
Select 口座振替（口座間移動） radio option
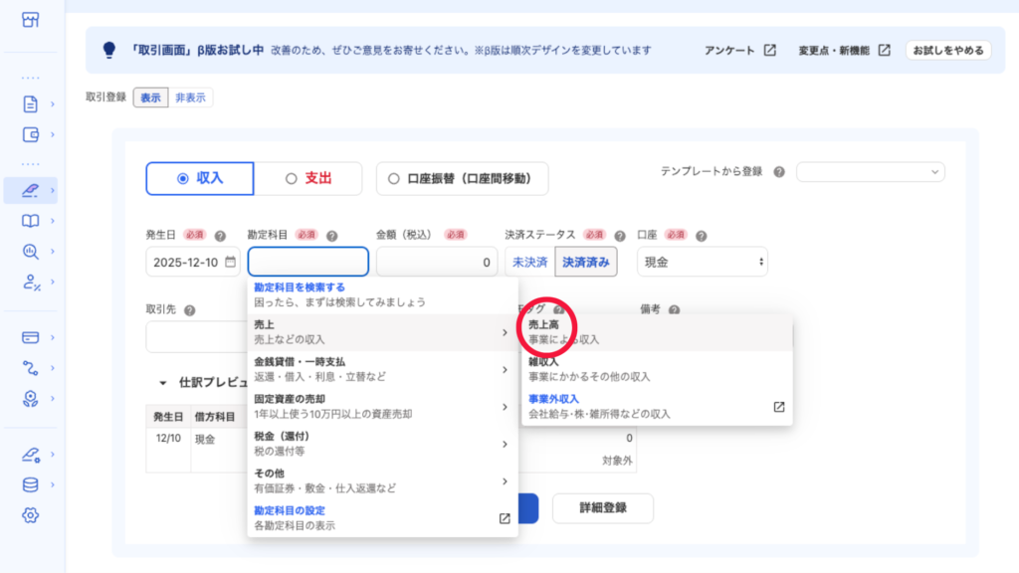462,179
